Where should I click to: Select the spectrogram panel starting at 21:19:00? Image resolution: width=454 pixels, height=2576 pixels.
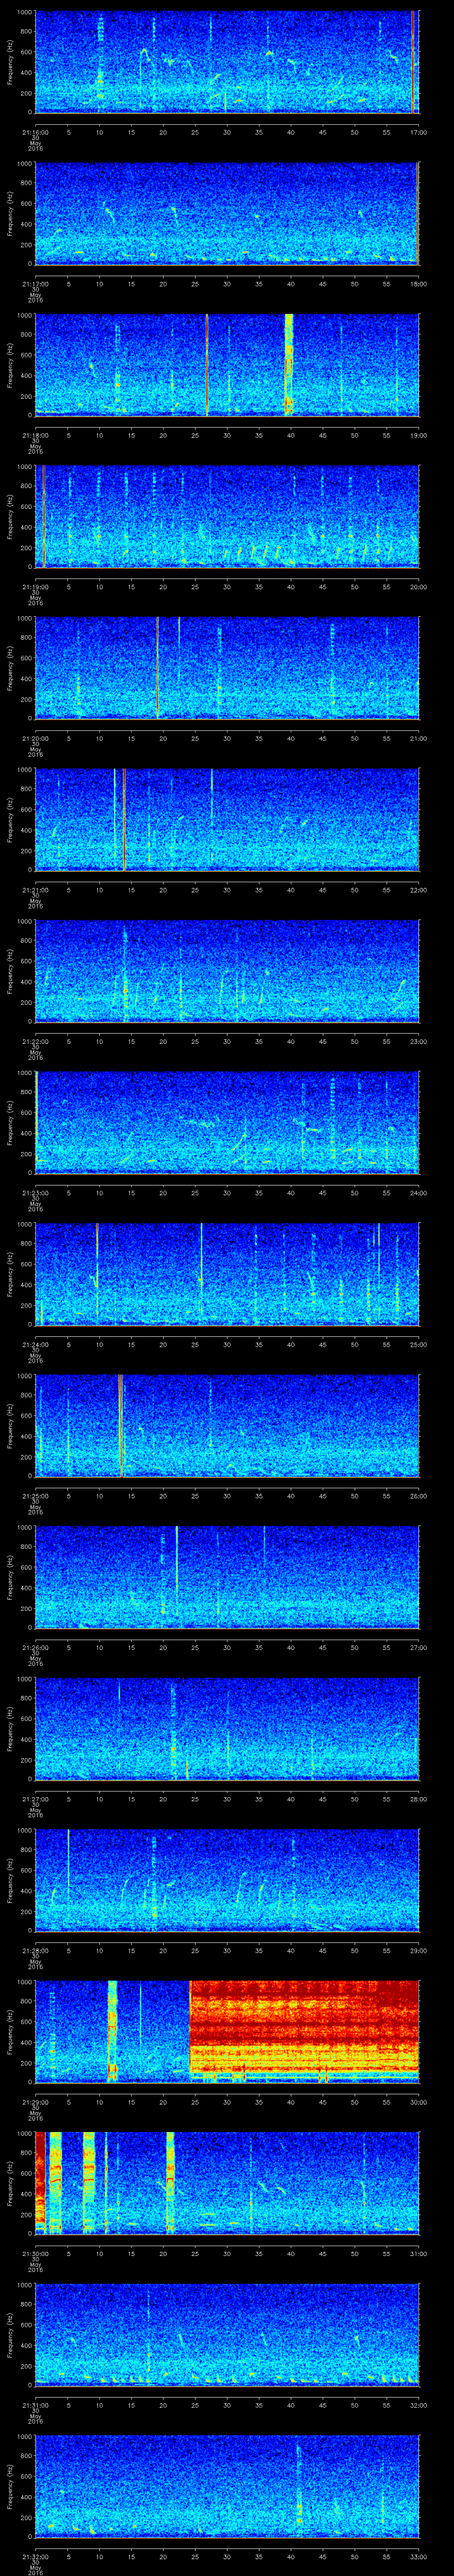tap(227, 516)
